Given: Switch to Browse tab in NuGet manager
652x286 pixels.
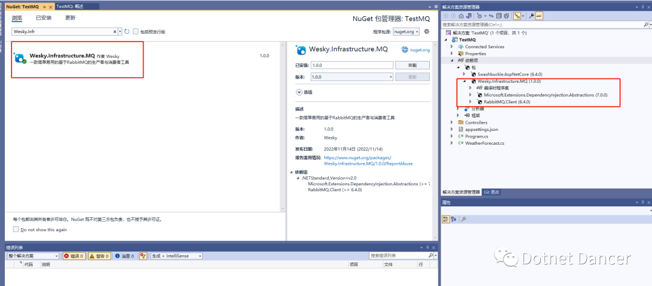Looking at the screenshot, I should (x=17, y=18).
